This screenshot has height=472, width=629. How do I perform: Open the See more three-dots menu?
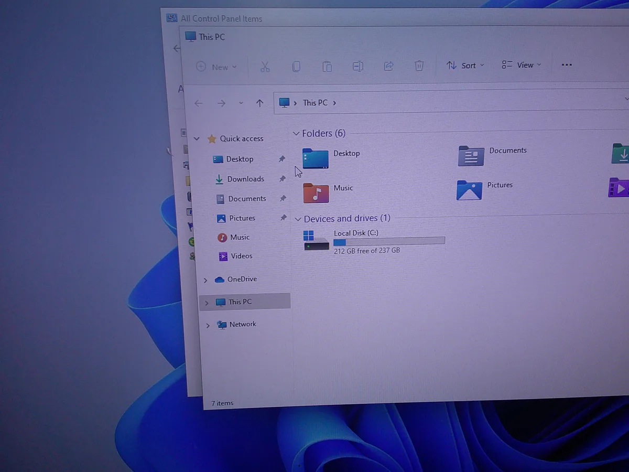pos(567,65)
